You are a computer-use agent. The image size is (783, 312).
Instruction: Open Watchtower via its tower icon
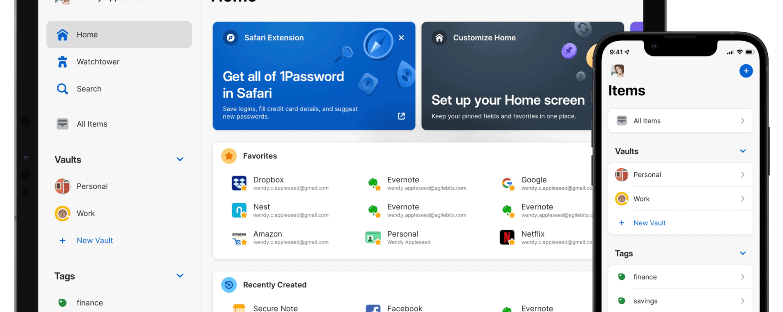point(63,62)
